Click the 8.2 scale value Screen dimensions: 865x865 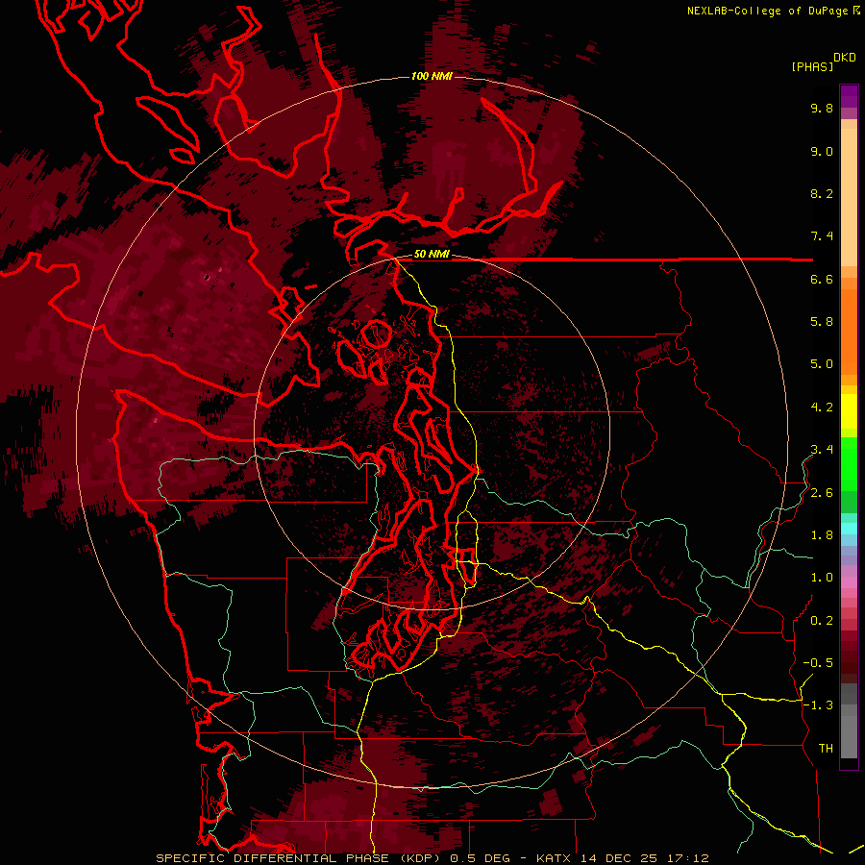(822, 193)
